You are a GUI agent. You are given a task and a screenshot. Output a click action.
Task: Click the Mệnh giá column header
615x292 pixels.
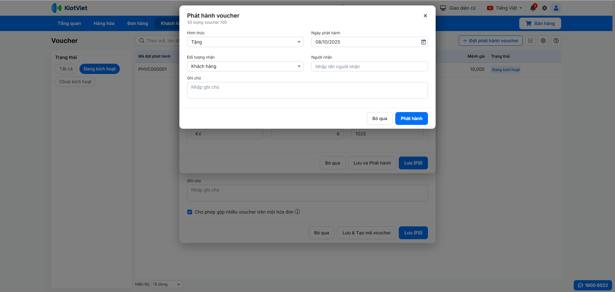point(476,56)
